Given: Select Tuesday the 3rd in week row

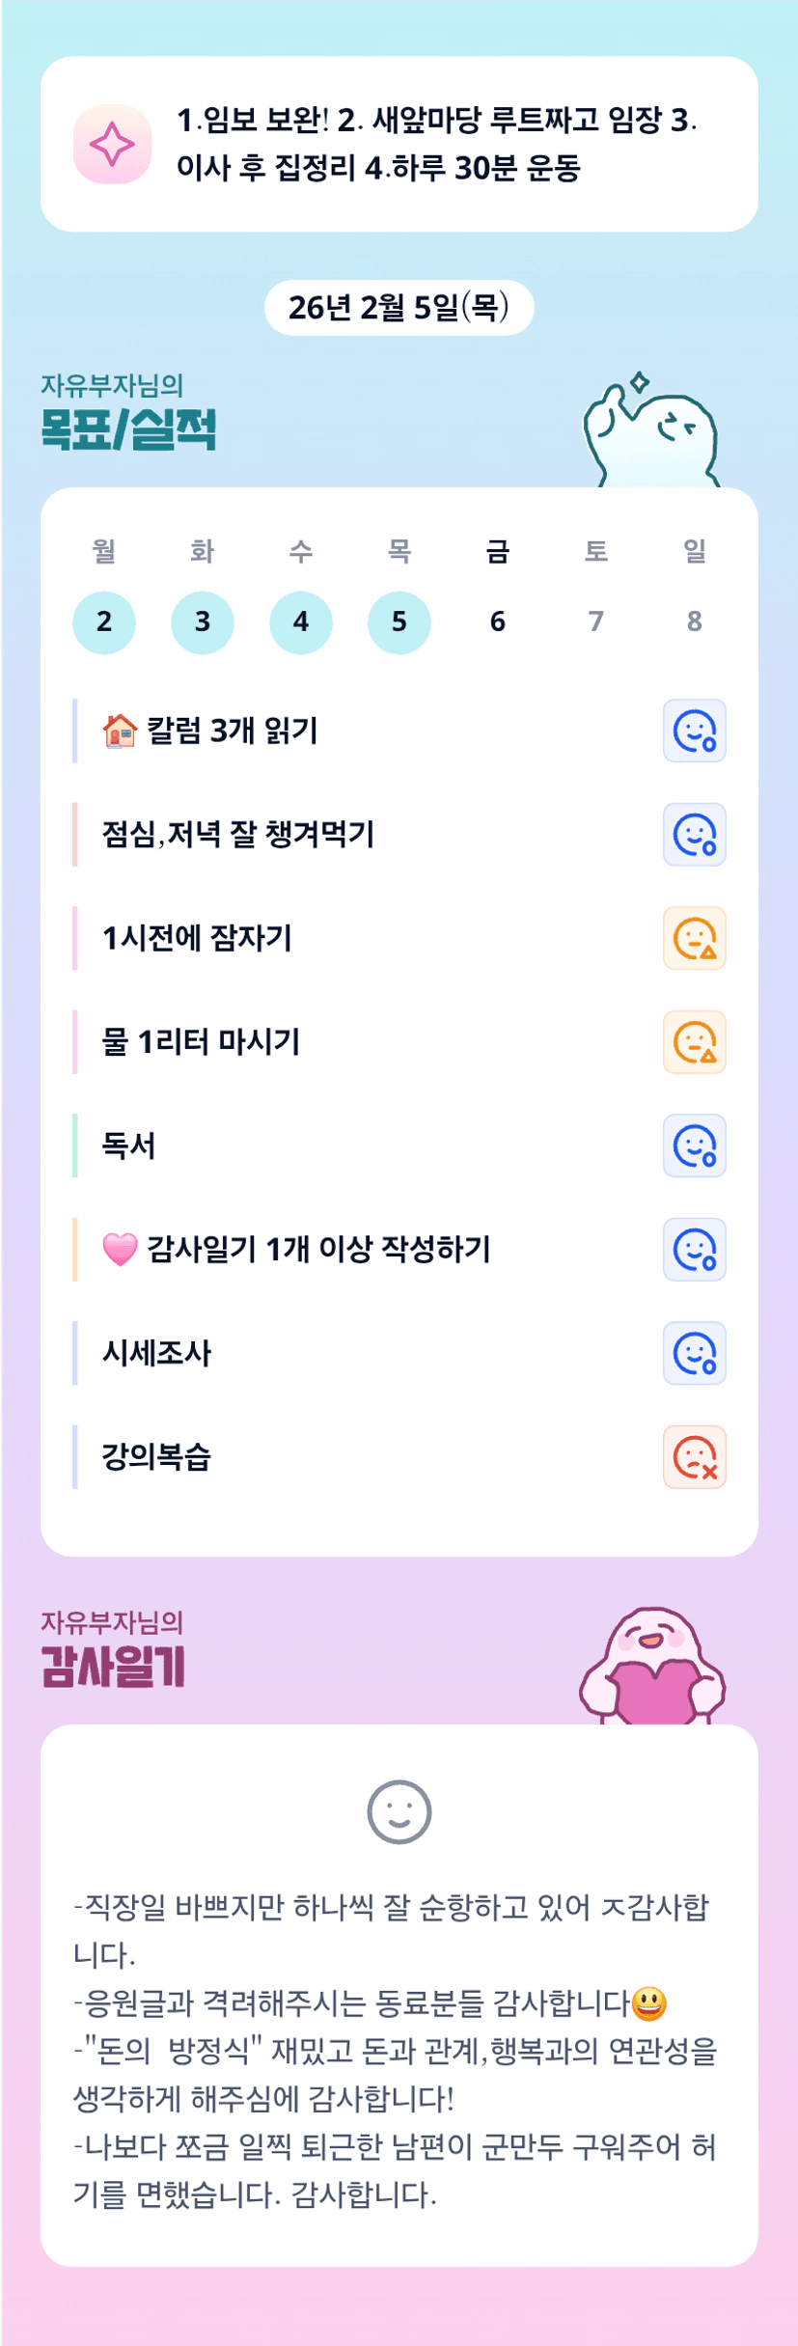Looking at the screenshot, I should (x=203, y=622).
